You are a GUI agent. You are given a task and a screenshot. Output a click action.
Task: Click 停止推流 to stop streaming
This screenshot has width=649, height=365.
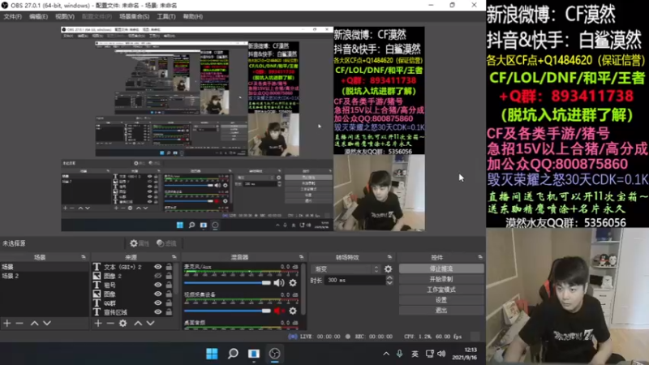441,269
